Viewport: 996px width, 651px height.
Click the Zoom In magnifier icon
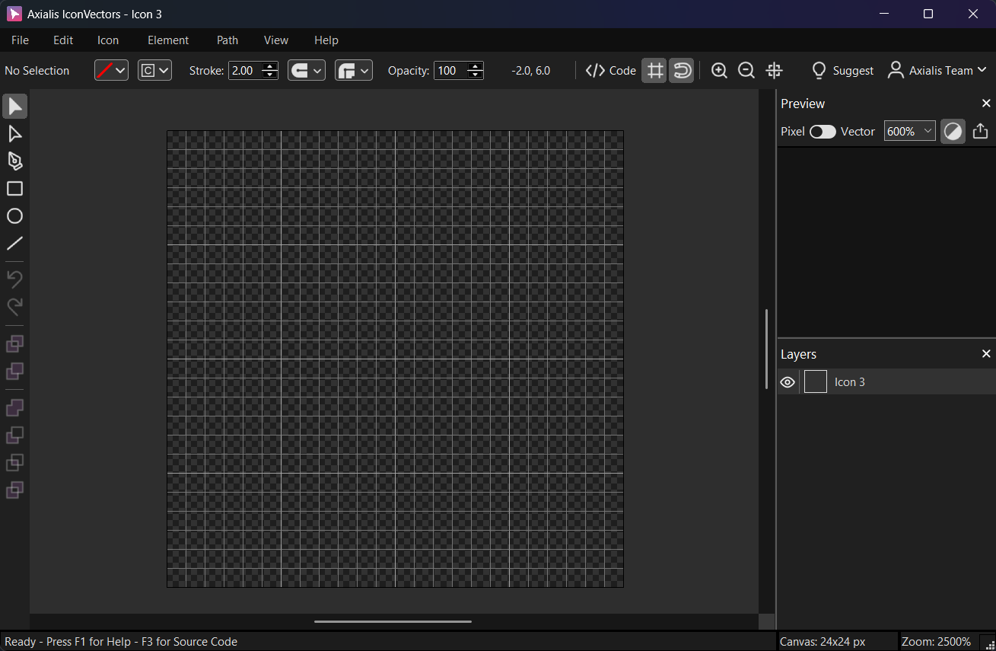(x=719, y=71)
